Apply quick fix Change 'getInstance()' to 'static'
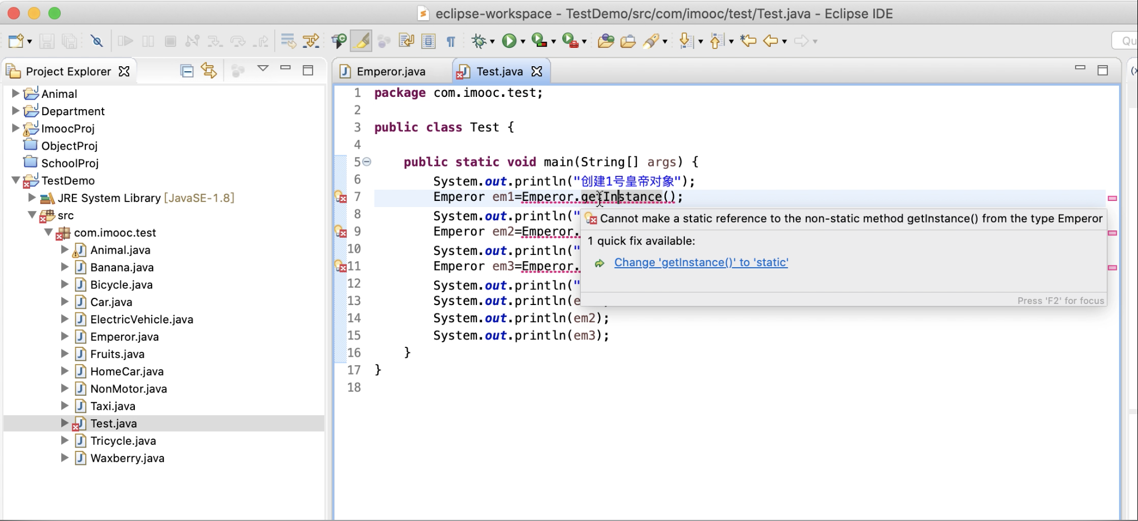1138x521 pixels. pyautogui.click(x=701, y=262)
